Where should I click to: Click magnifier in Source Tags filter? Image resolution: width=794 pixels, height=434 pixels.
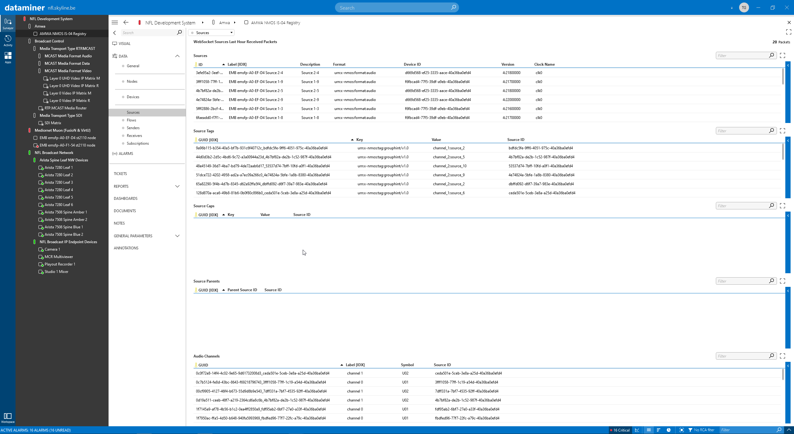[x=771, y=130]
